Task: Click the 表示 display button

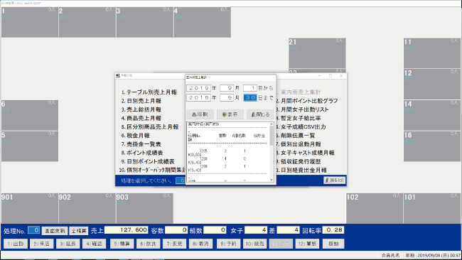Action: point(230,114)
